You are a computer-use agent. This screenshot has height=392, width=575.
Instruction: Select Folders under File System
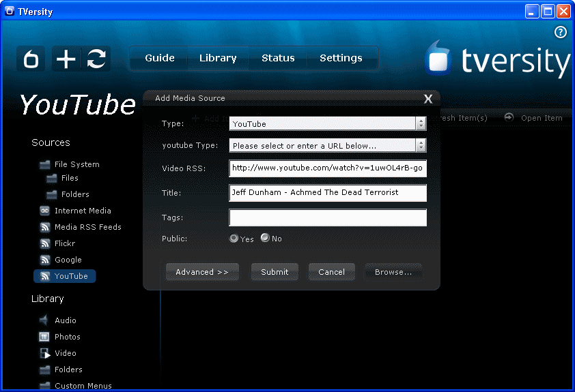[75, 194]
